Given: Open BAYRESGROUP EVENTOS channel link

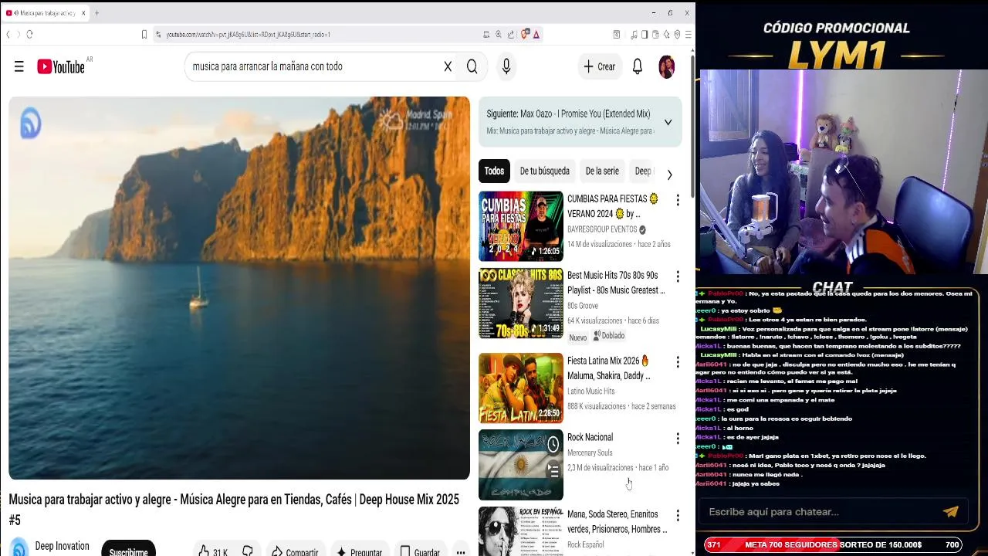Looking at the screenshot, I should (x=602, y=229).
